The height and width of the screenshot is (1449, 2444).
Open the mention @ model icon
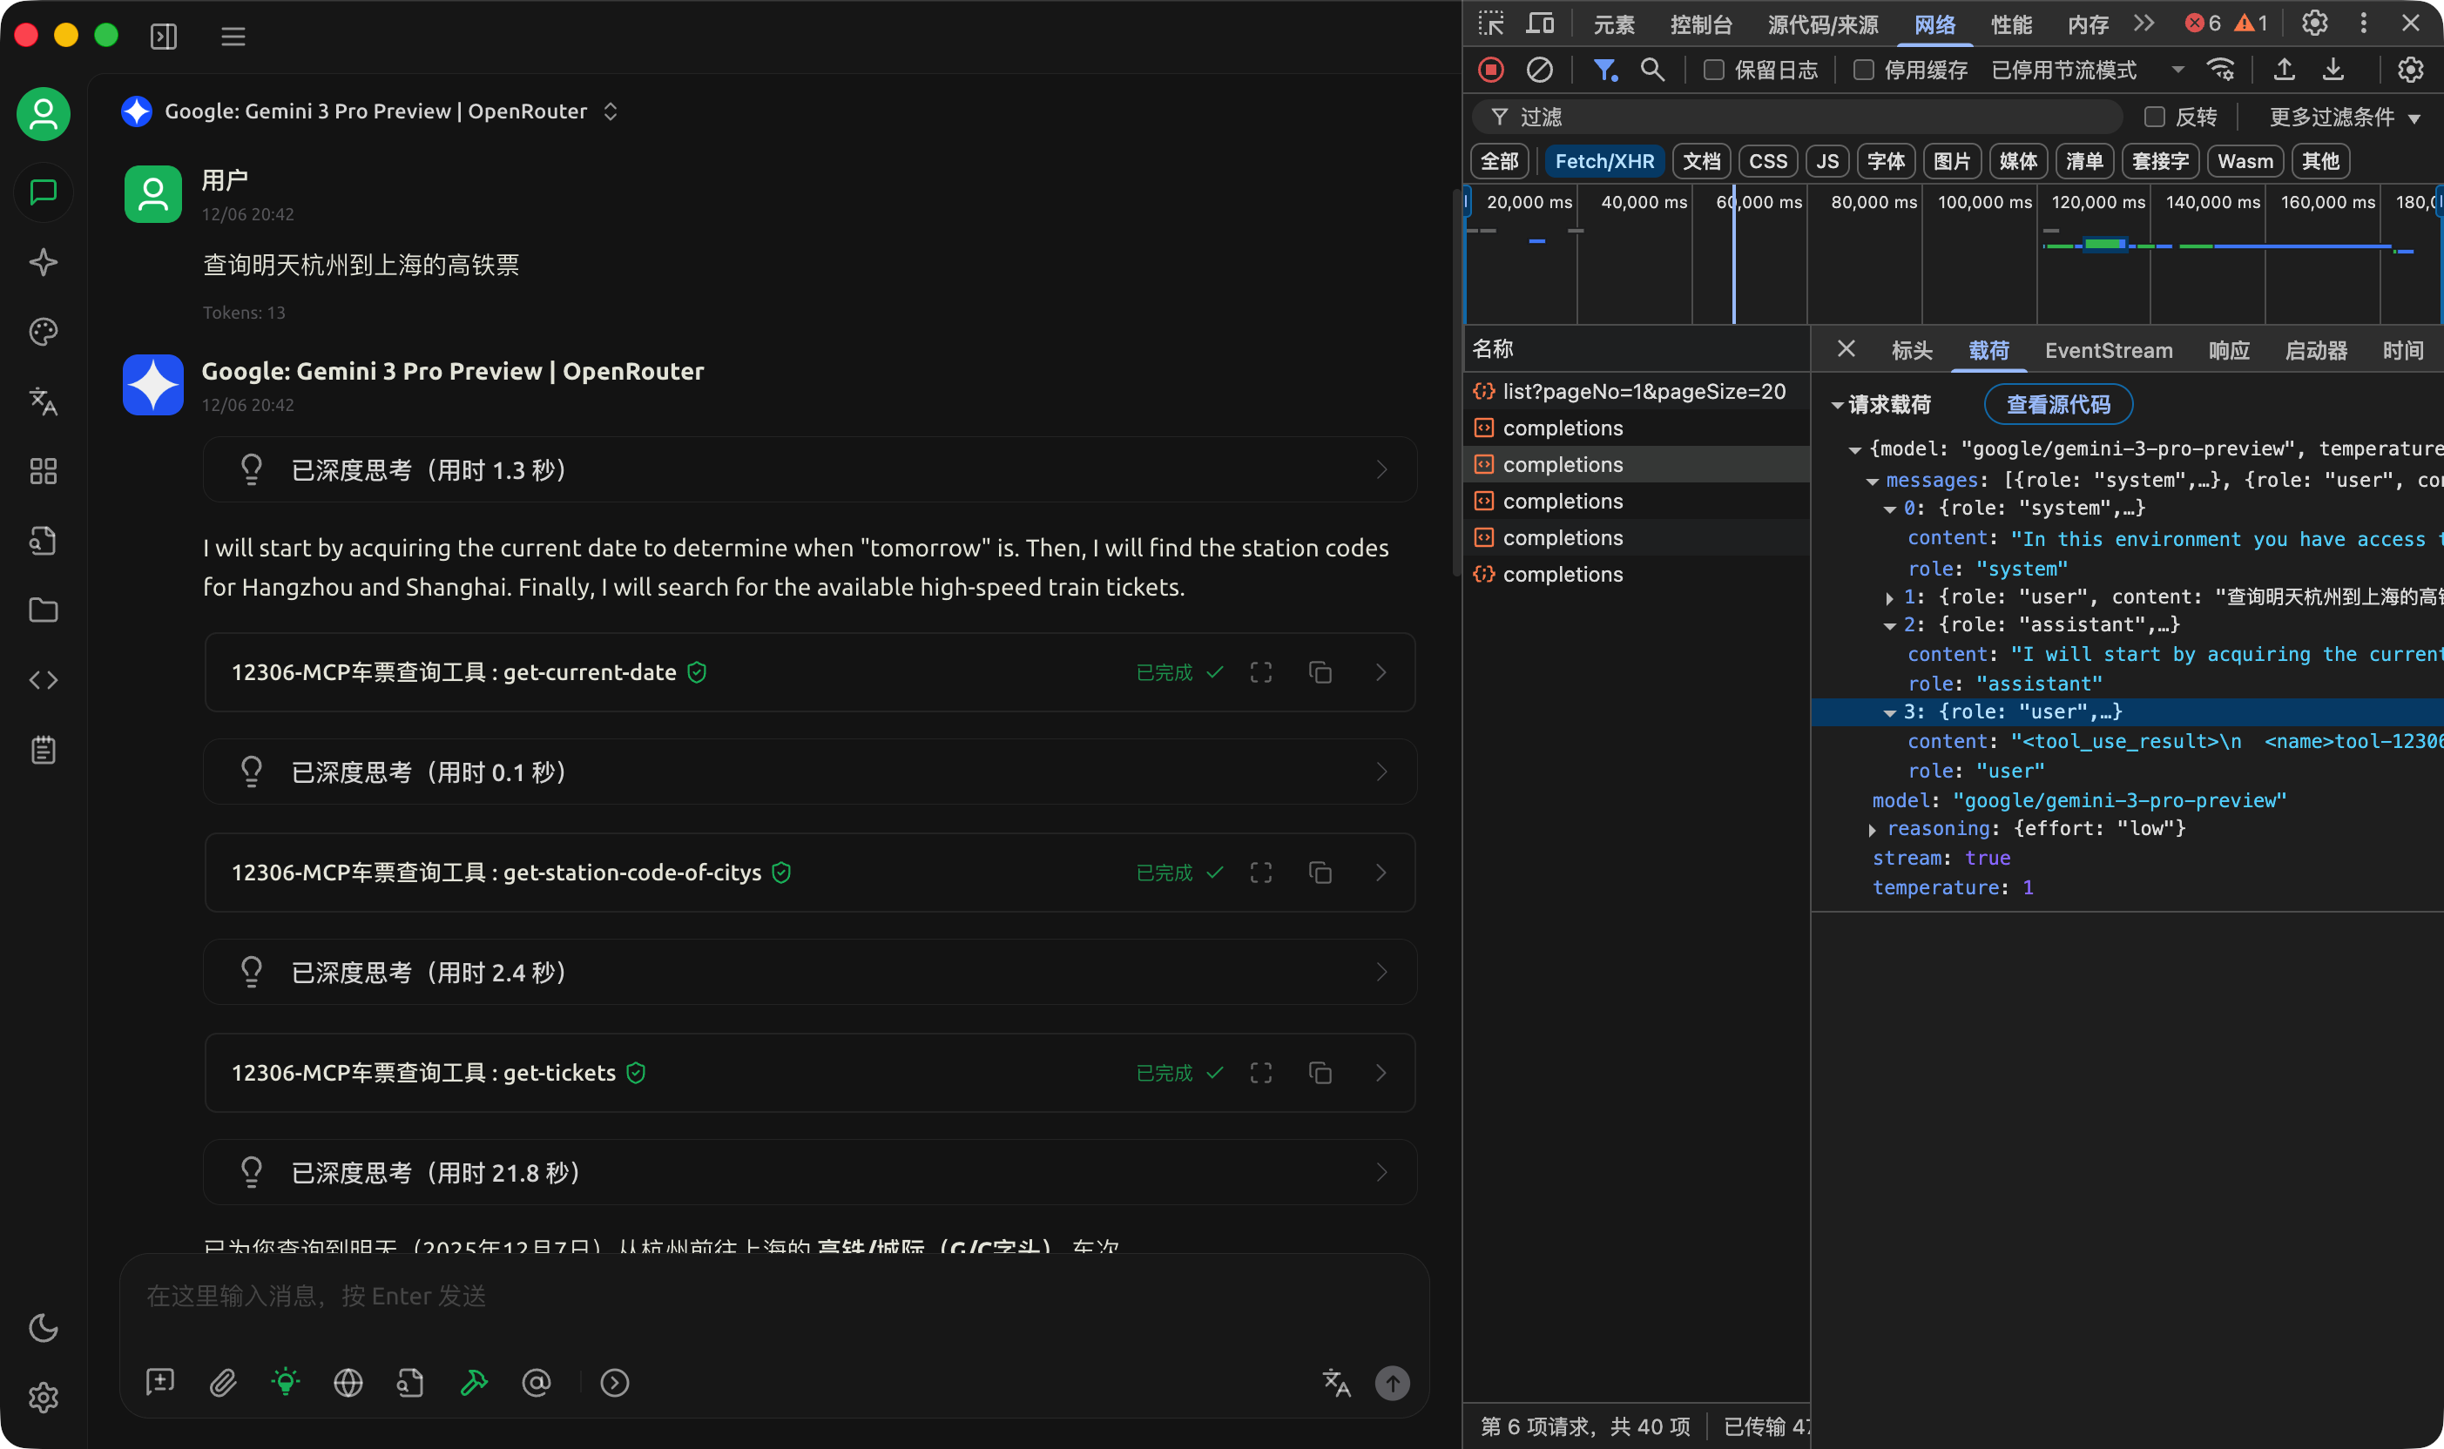click(x=536, y=1383)
